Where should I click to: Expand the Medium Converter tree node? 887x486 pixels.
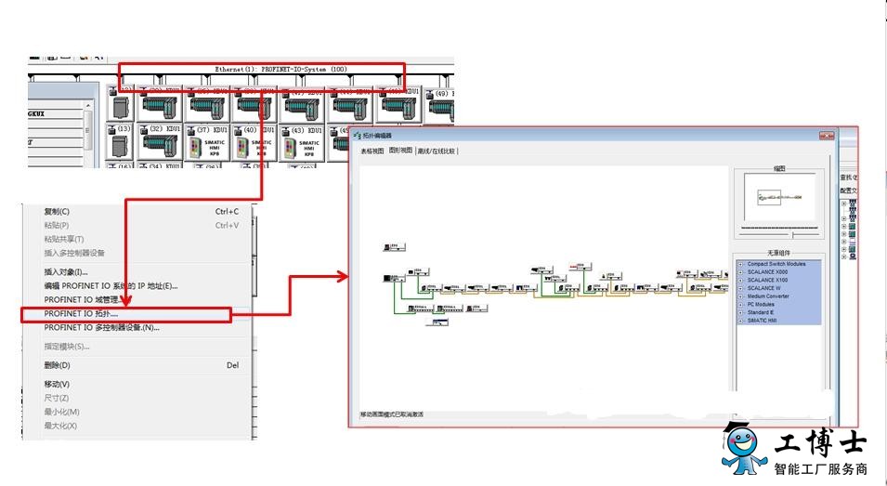click(x=741, y=296)
